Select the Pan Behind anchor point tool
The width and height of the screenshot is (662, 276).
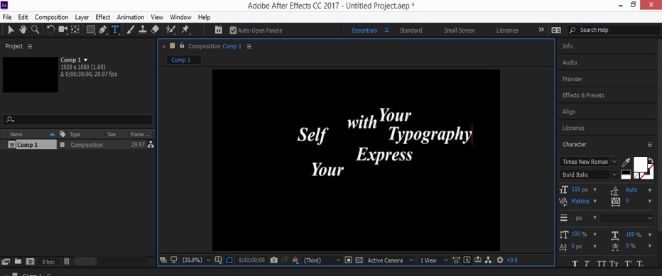(x=75, y=30)
